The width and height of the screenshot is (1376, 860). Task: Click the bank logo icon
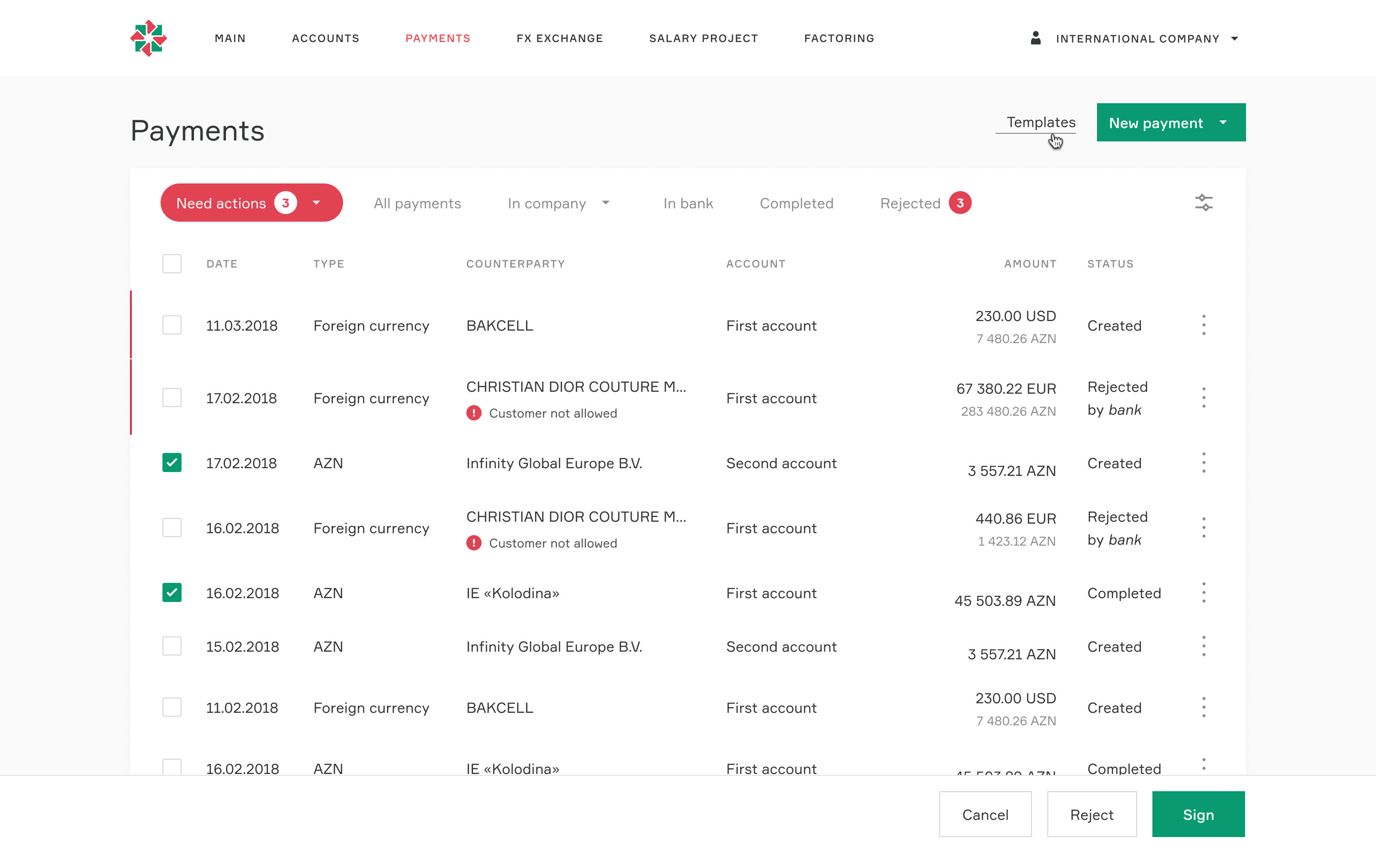149,38
